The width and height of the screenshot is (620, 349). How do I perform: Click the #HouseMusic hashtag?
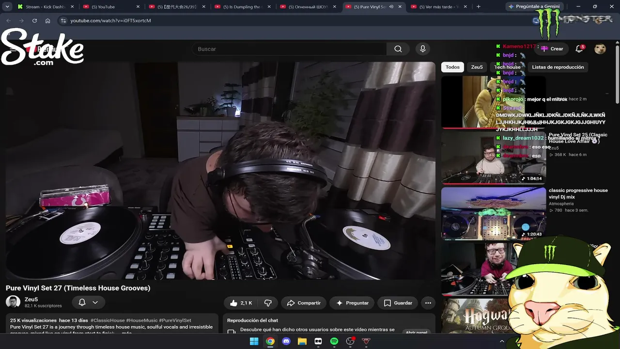coord(141,320)
